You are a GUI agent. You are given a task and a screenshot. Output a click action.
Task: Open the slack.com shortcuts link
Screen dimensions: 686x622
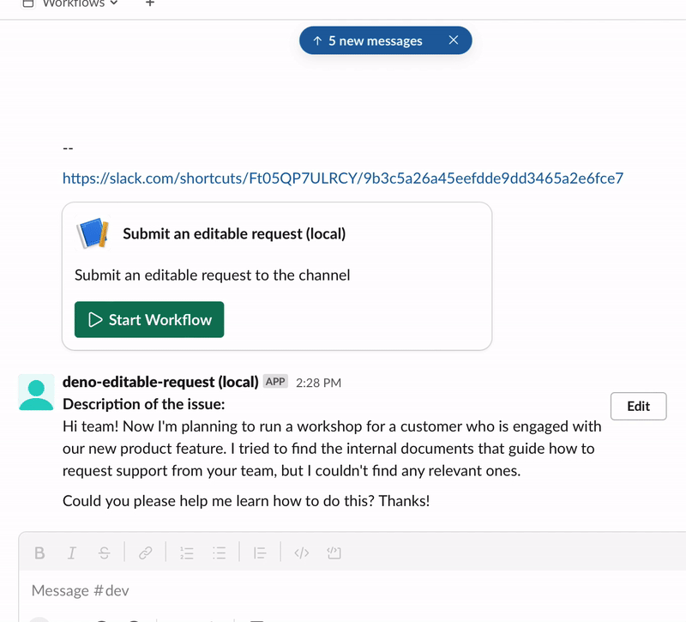pos(341,178)
